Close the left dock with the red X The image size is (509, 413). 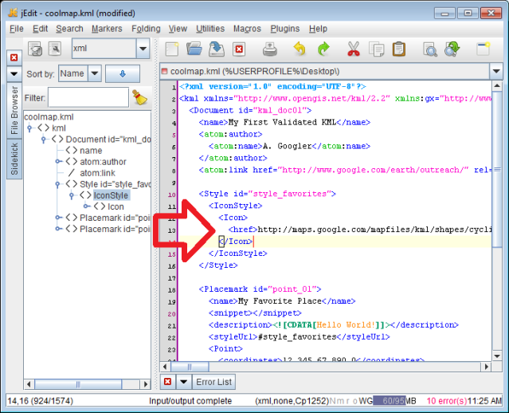pyautogui.click(x=14, y=57)
